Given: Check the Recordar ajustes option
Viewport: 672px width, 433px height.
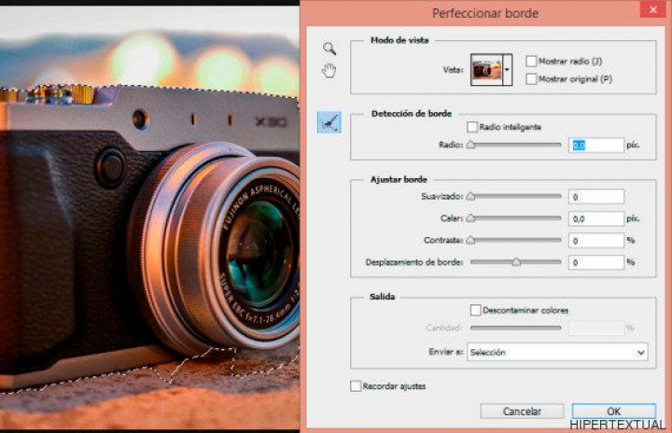Looking at the screenshot, I should (x=356, y=386).
